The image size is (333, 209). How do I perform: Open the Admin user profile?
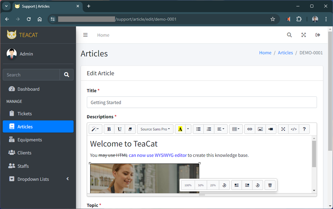tap(26, 54)
